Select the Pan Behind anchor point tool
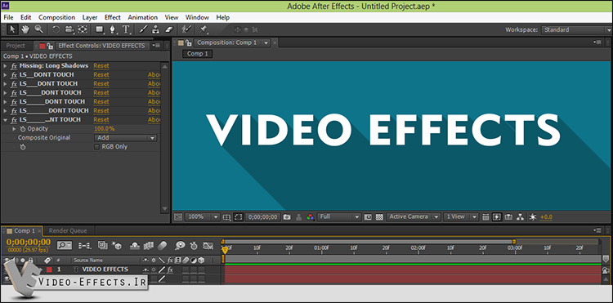613x303 pixels. click(x=82, y=29)
